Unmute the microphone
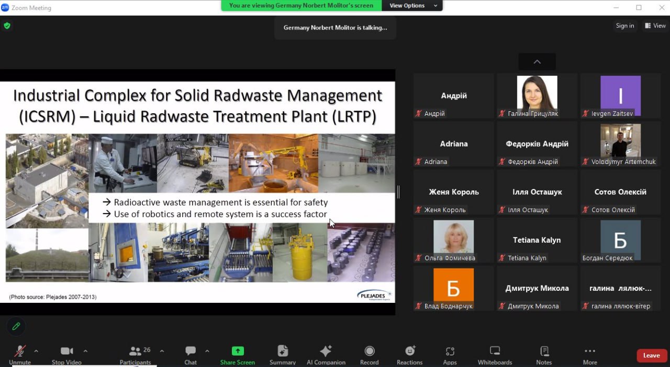Viewport: 670px width, 367px height. (x=20, y=354)
